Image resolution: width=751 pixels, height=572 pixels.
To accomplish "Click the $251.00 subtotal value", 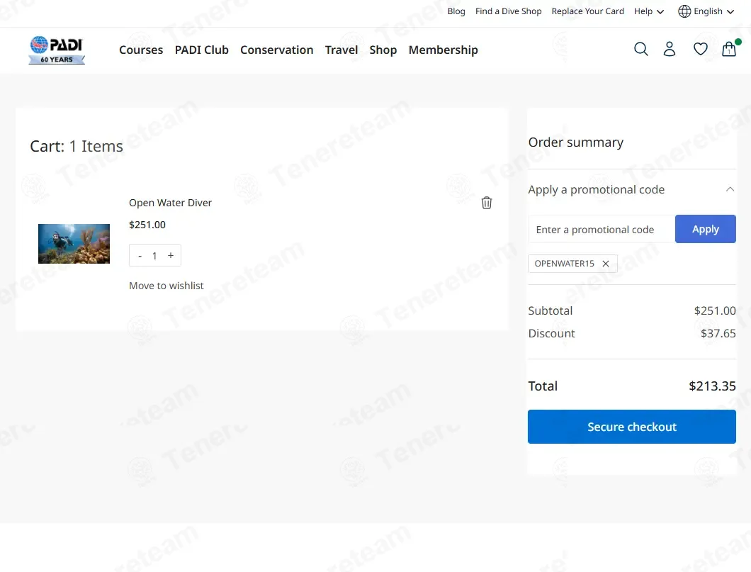I will [715, 310].
